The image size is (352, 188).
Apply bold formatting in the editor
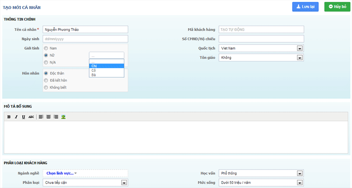click(x=9, y=117)
